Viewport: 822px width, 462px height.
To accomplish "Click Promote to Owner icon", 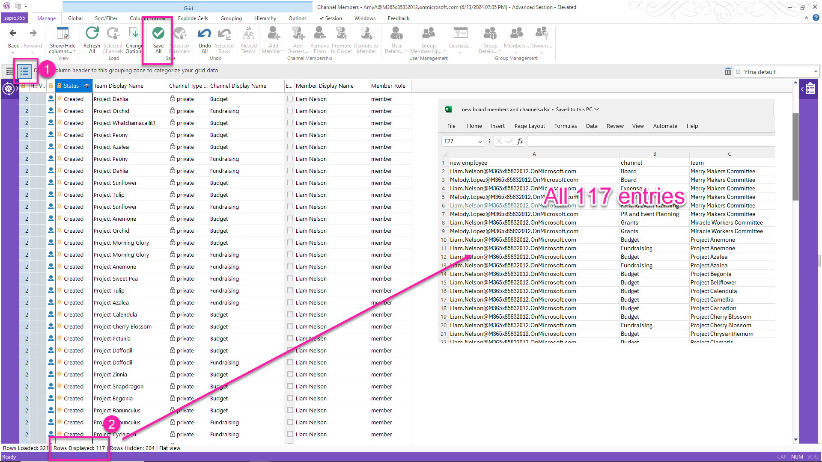I will pos(342,33).
